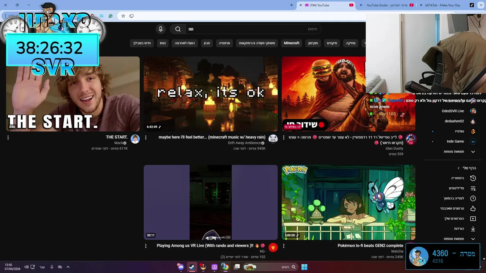486x273 pixels.
Task: Select the 'מוזיקה' filter chip
Action: [x=351, y=43]
